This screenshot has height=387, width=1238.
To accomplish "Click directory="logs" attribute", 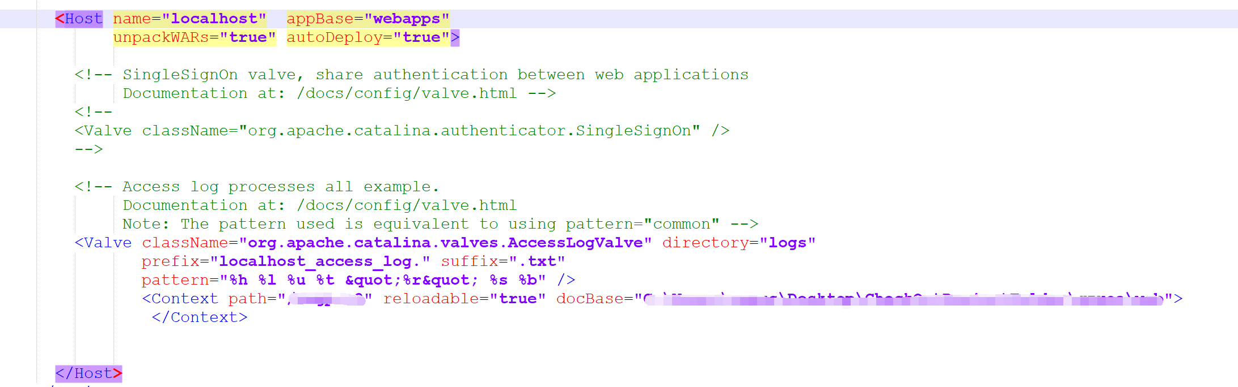I will pos(739,243).
